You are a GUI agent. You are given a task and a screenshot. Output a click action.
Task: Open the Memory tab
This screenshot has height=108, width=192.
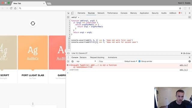pos(133,13)
